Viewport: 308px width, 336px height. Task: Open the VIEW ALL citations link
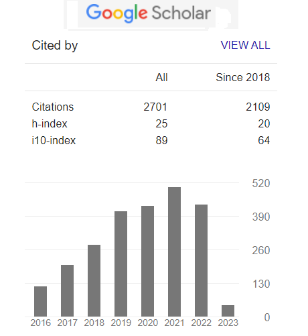245,45
